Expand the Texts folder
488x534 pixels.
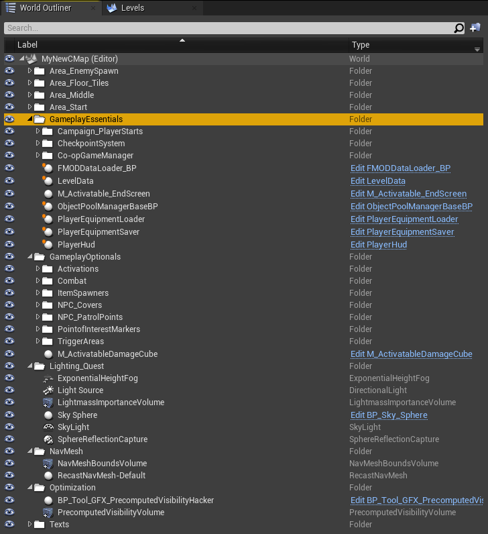(x=29, y=525)
